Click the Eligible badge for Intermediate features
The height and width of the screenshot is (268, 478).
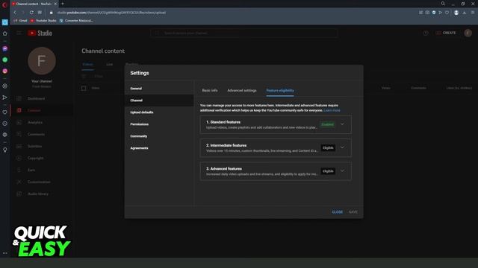(328, 147)
